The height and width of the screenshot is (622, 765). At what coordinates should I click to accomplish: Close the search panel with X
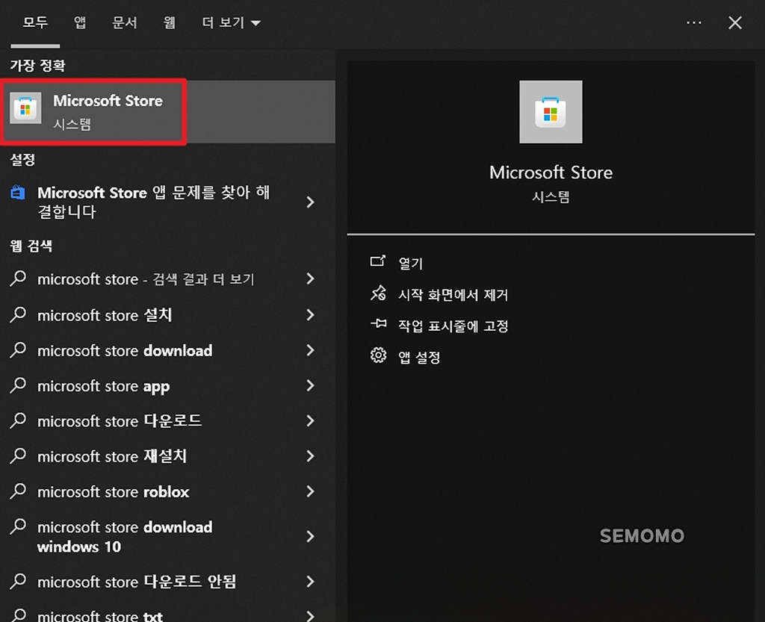(735, 22)
